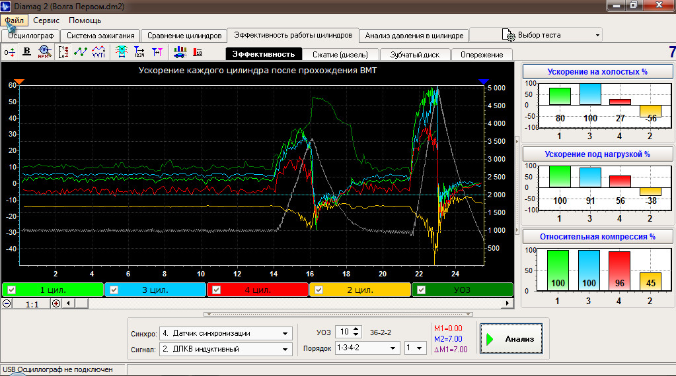Screen dimensions: 676x376
Task: Click the ΔM1=7.00 readout
Action: tap(451, 350)
